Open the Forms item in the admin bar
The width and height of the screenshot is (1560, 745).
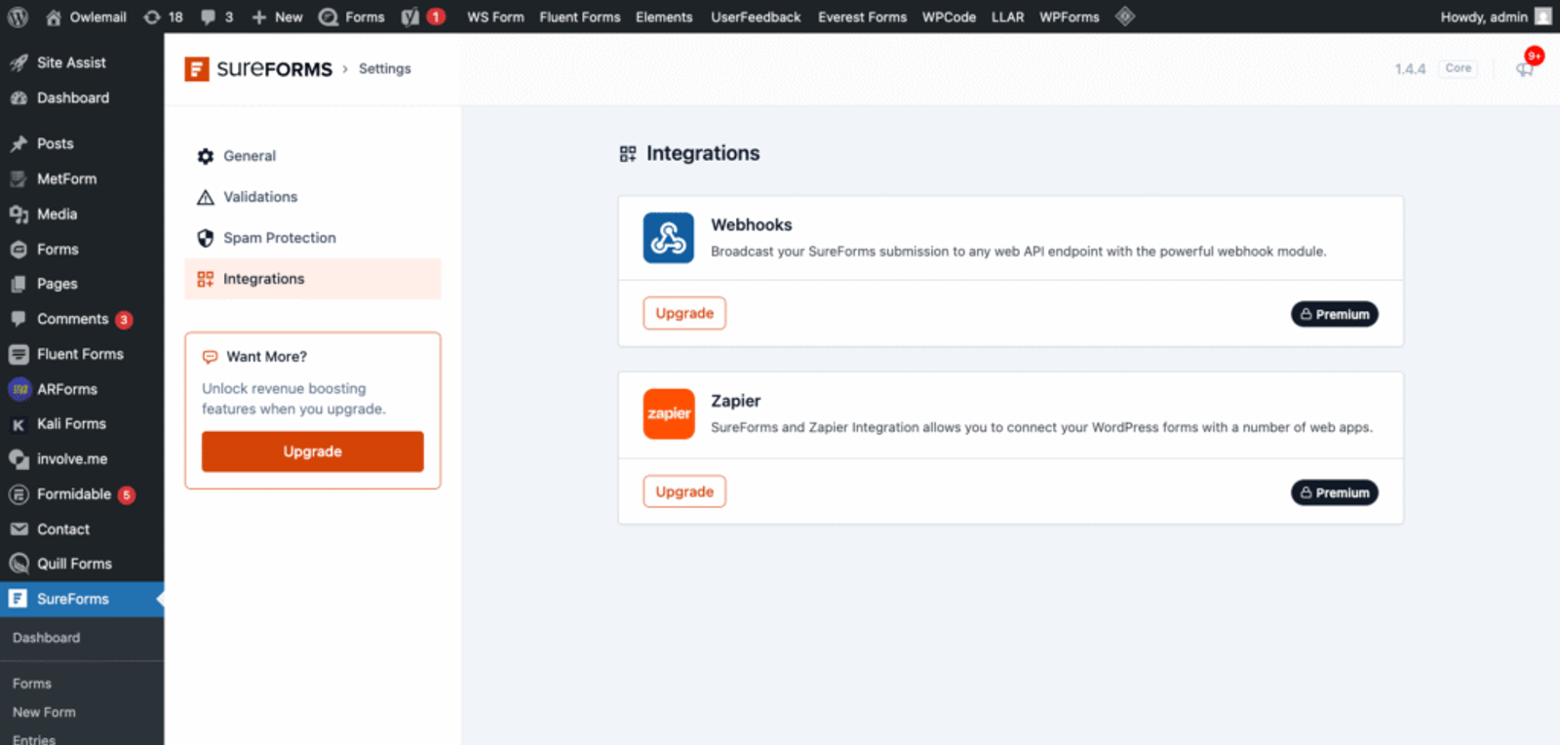[352, 17]
